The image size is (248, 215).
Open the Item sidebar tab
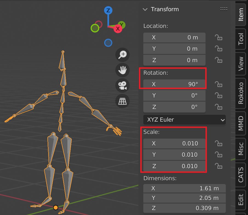click(241, 15)
